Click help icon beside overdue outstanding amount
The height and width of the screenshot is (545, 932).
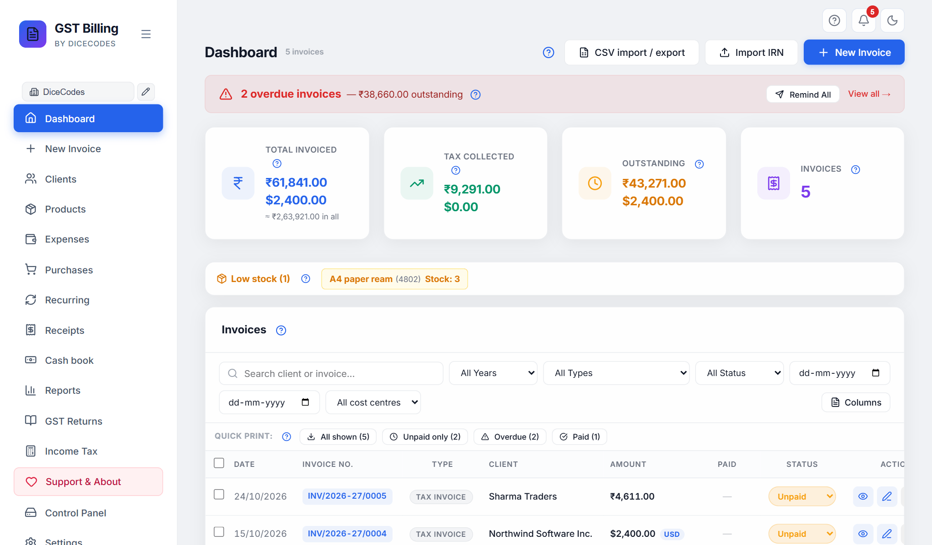pyautogui.click(x=475, y=94)
